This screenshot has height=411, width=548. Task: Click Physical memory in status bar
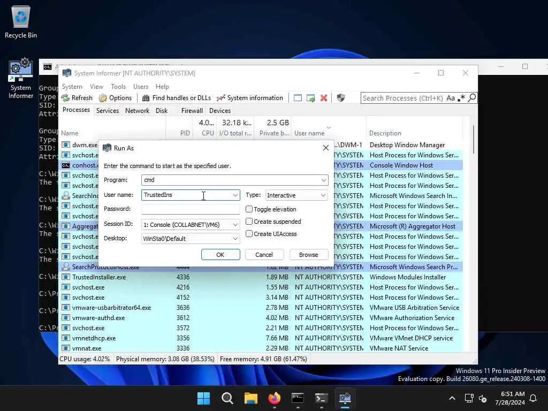coord(165,359)
